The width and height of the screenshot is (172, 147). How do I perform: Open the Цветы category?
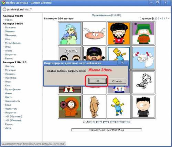[9, 97]
